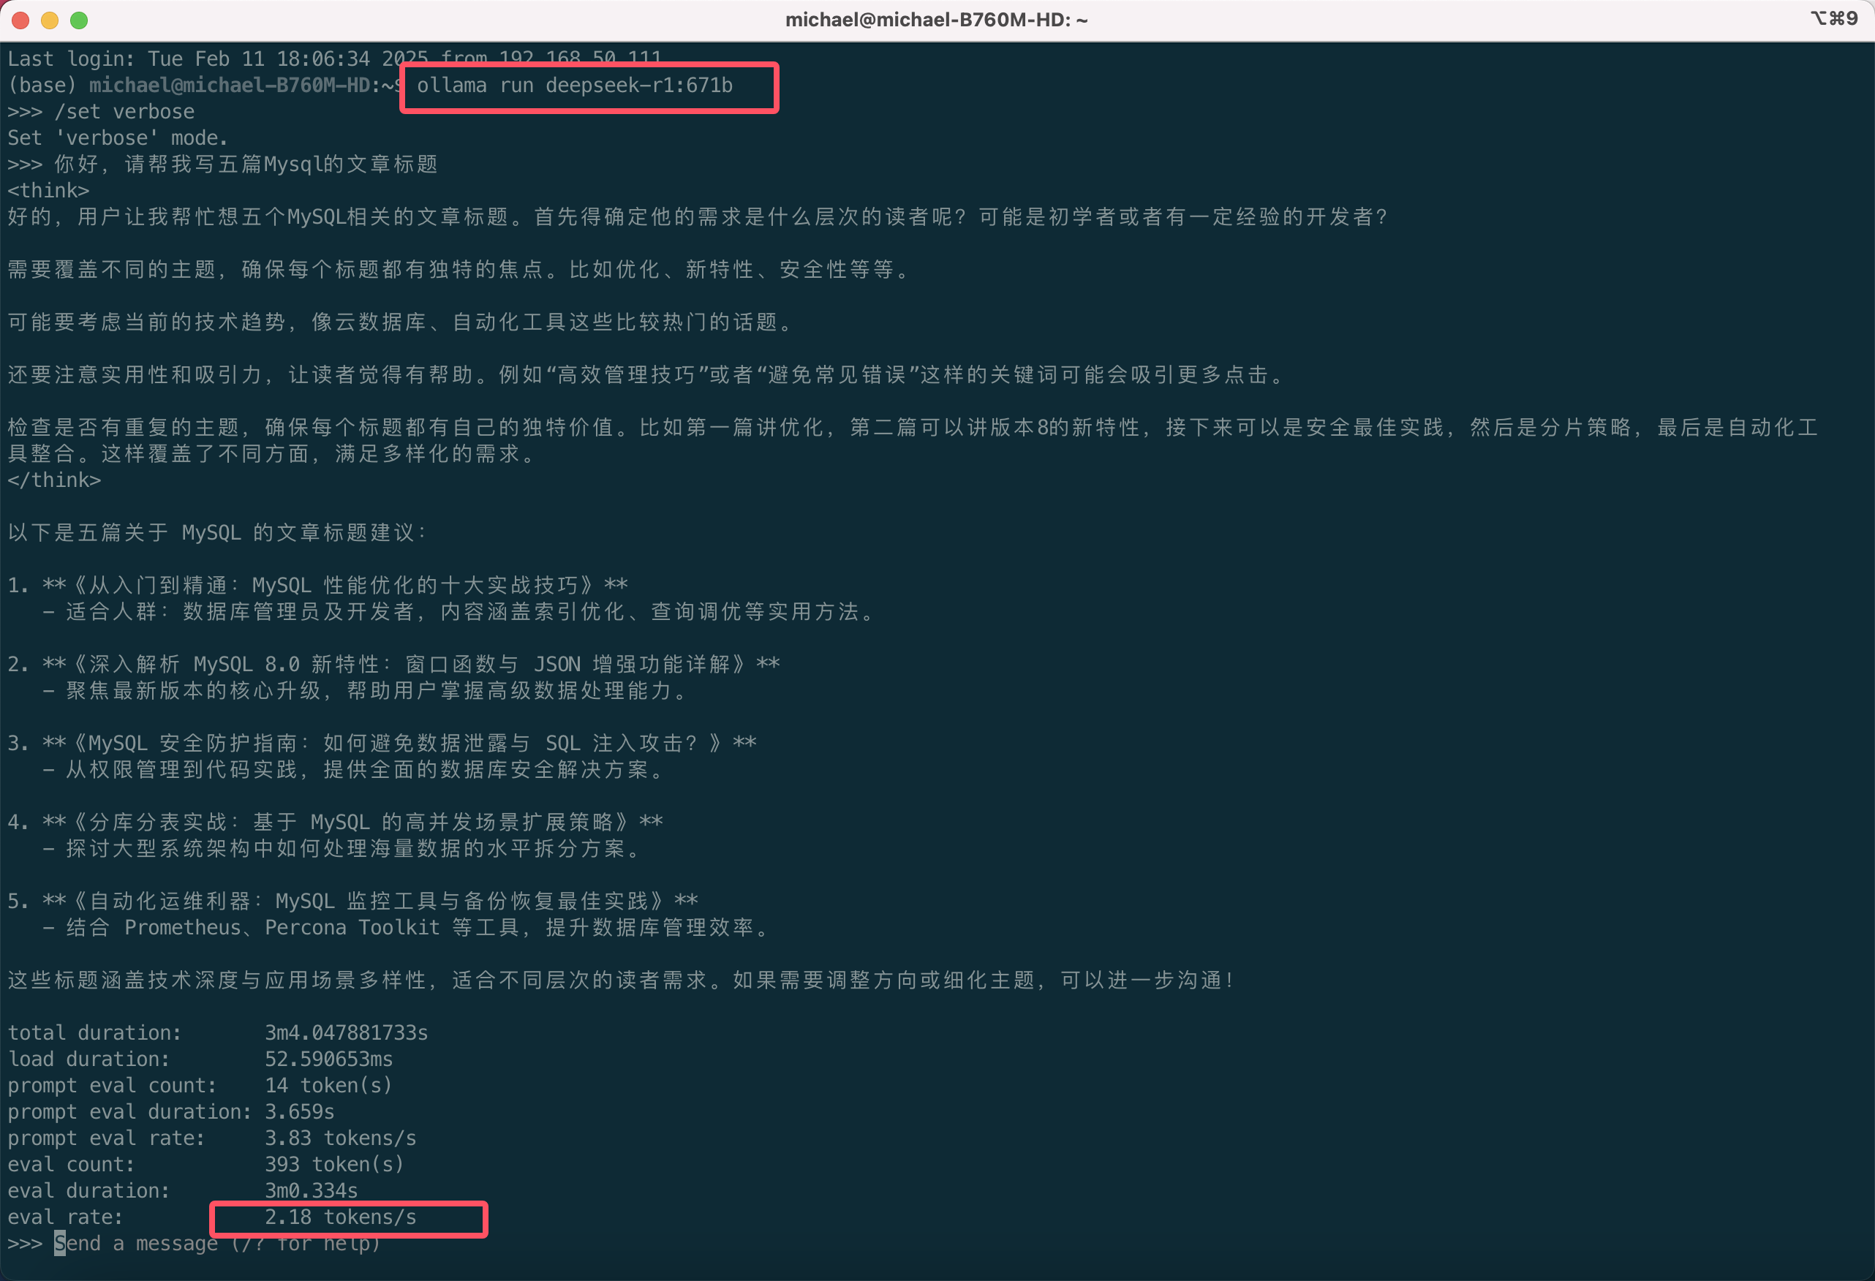Click the '393 token(s)' eval count value

tap(334, 1164)
